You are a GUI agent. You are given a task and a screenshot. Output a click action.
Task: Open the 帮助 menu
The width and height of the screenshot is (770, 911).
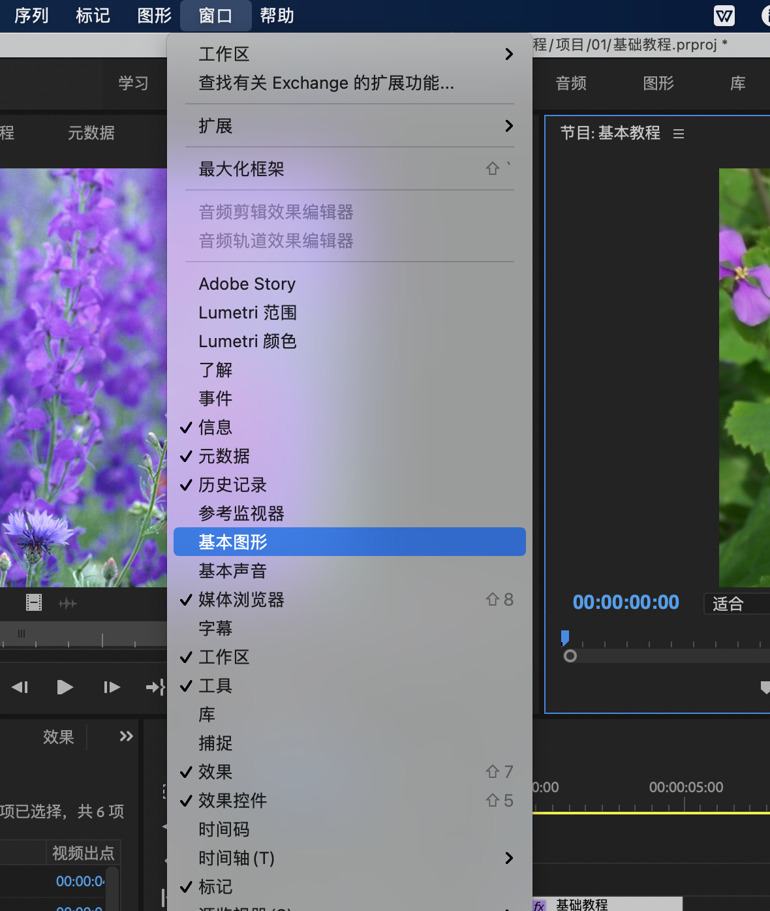coord(276,16)
